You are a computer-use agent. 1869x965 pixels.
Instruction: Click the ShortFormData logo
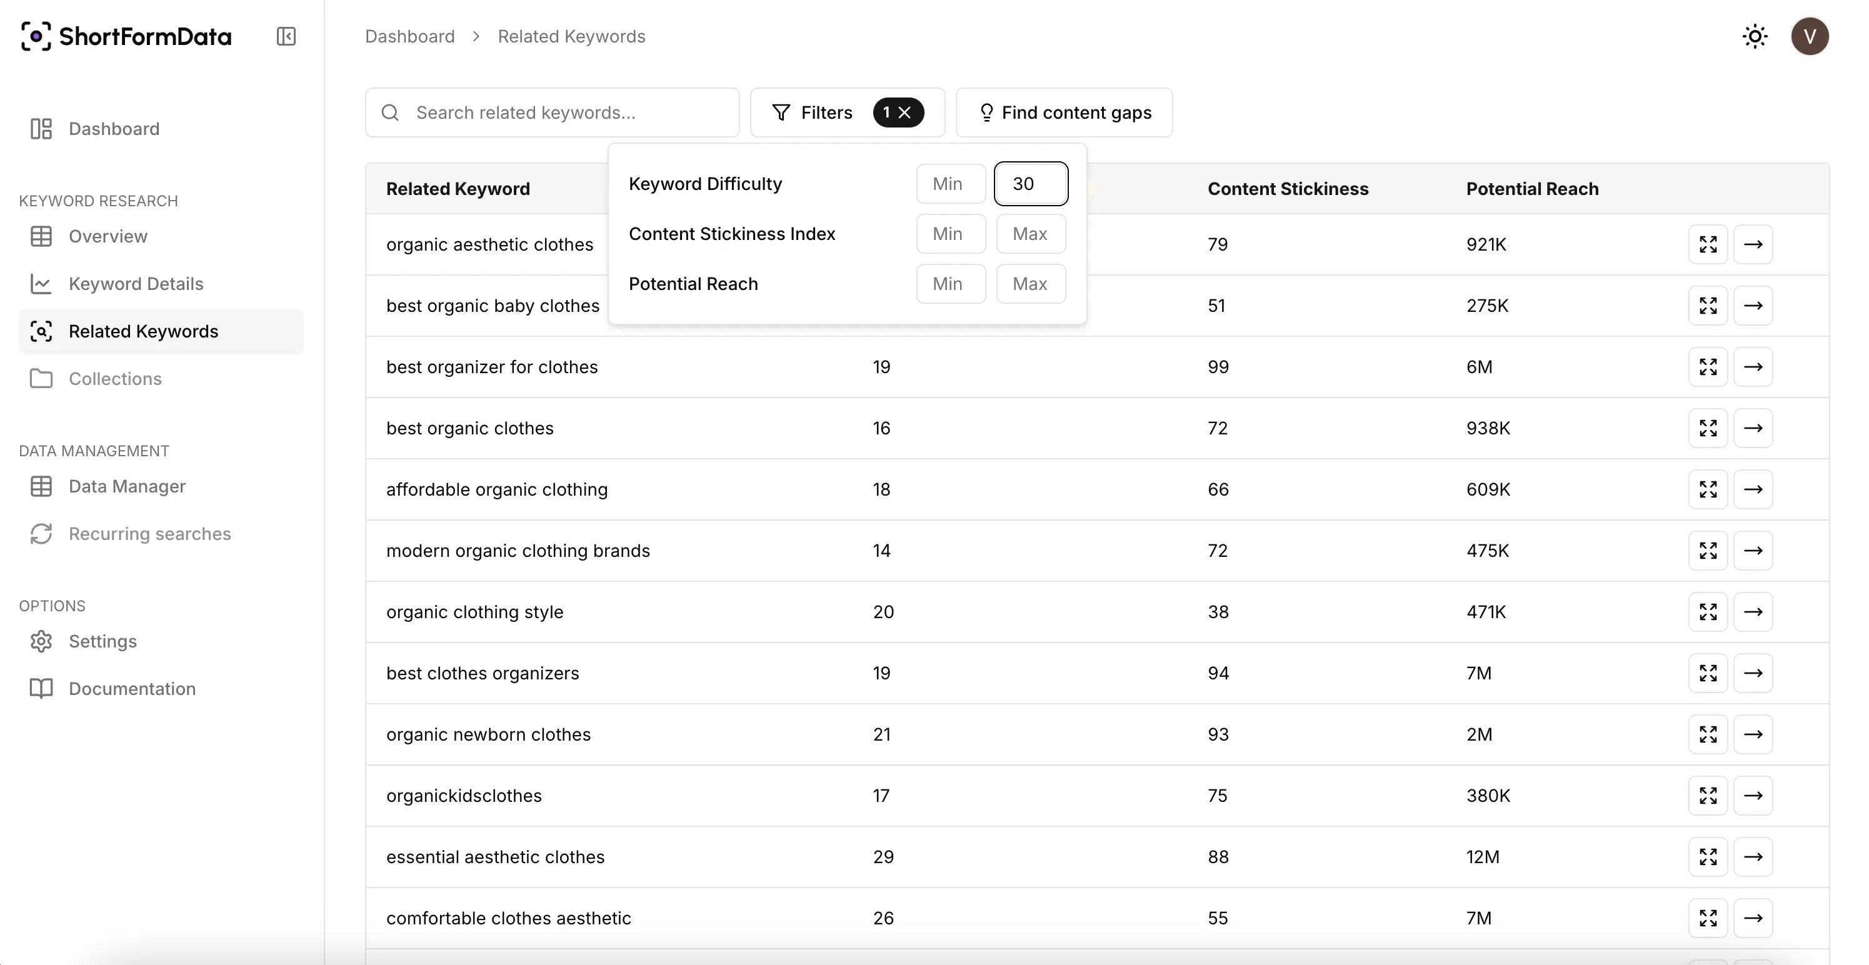coord(126,36)
